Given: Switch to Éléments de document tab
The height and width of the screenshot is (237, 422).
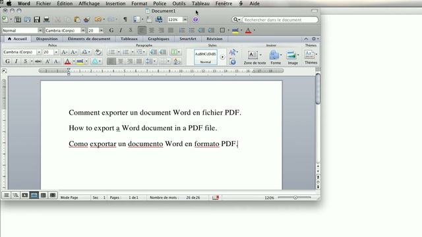Looking at the screenshot, I should click(89, 39).
